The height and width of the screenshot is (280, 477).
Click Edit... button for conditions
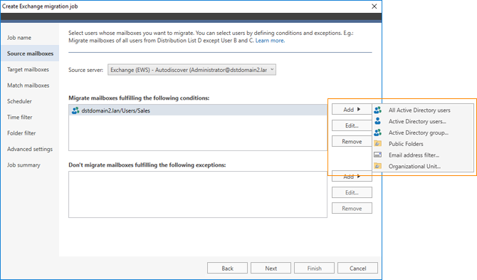pos(352,125)
